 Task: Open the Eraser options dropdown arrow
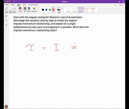(x=22, y=9)
